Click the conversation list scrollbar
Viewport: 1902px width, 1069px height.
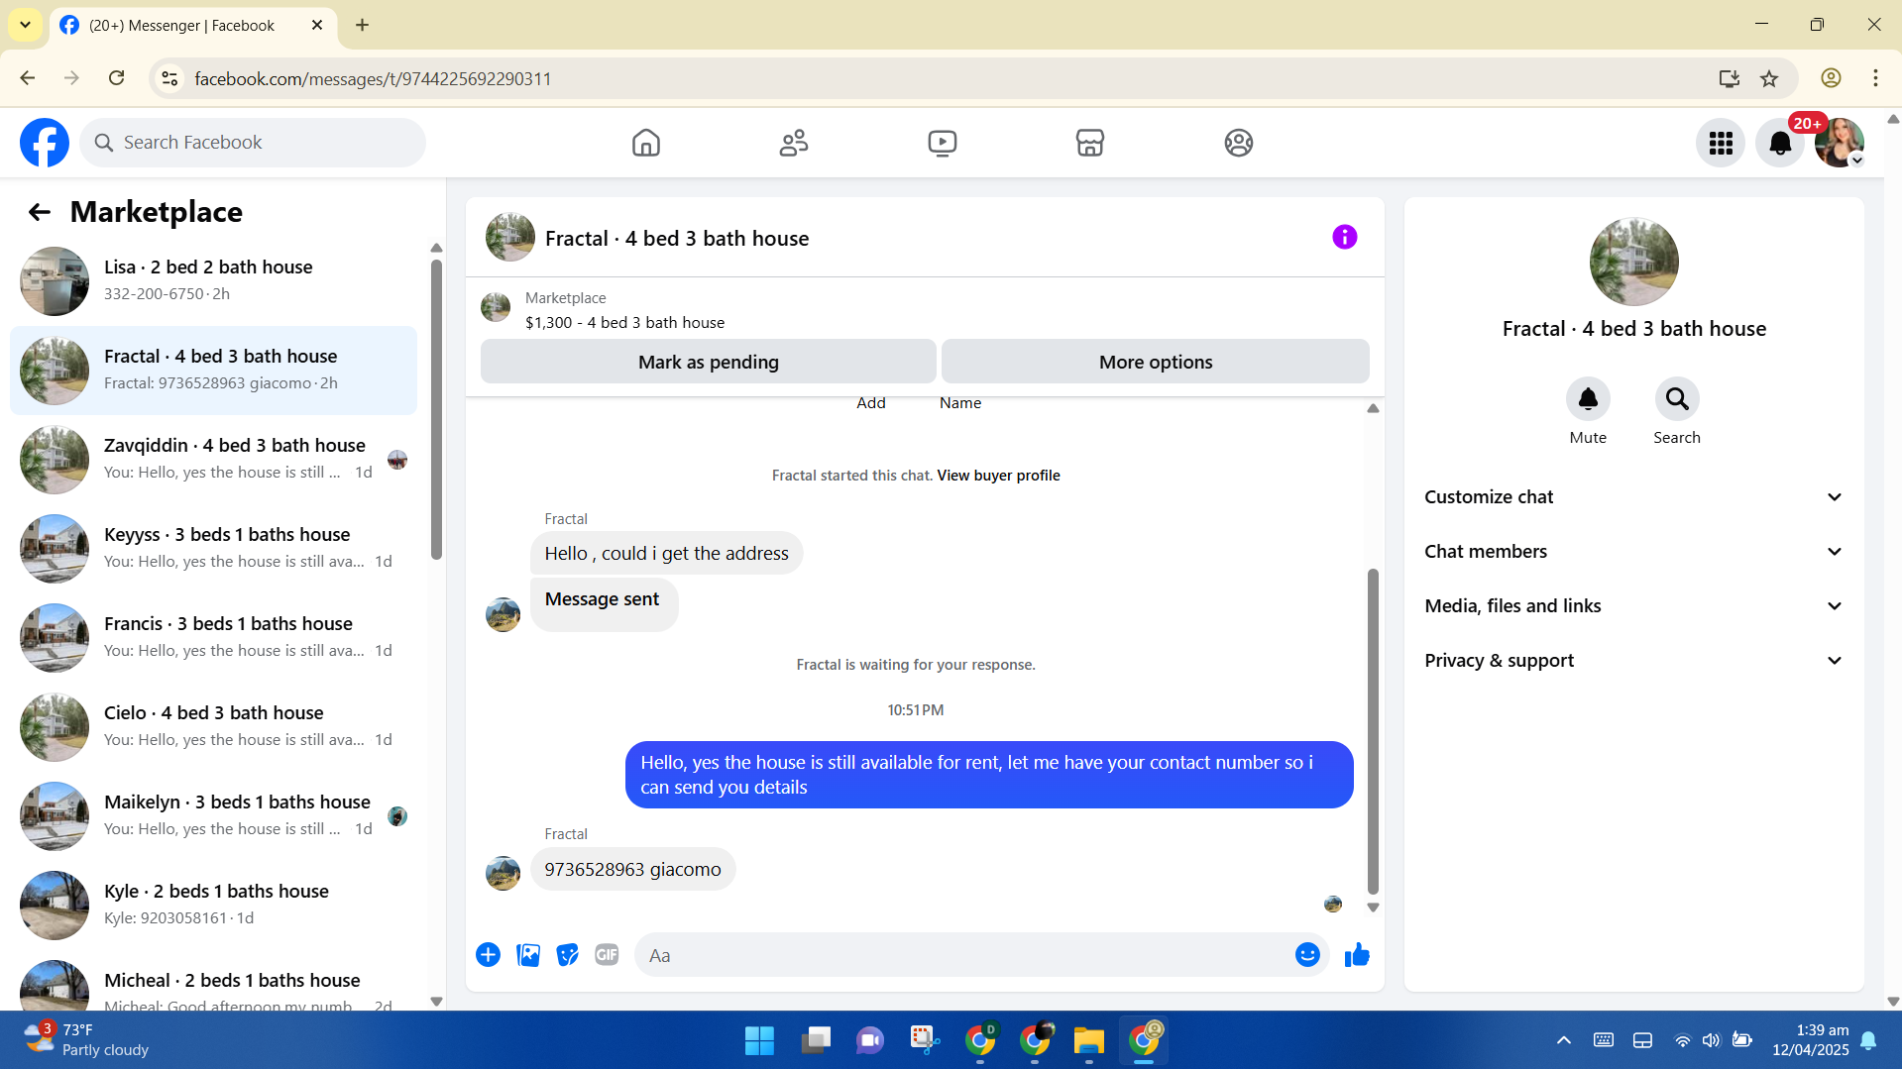click(x=436, y=409)
